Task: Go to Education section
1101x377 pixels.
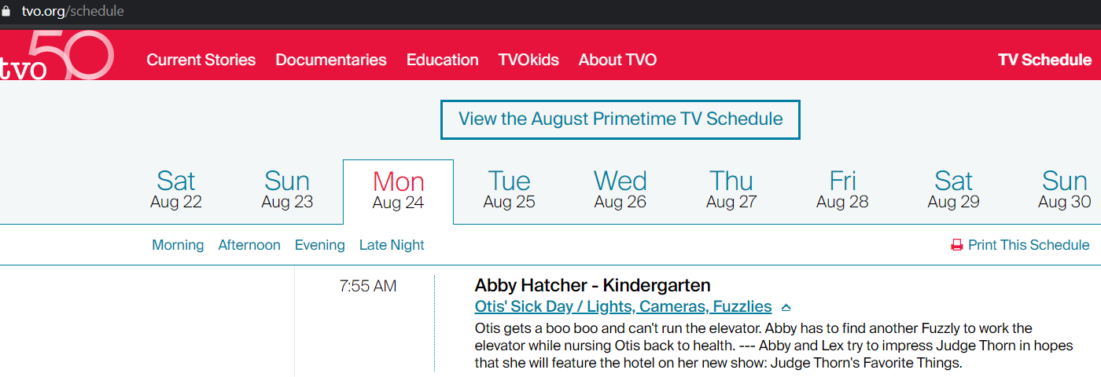Action: [x=442, y=60]
